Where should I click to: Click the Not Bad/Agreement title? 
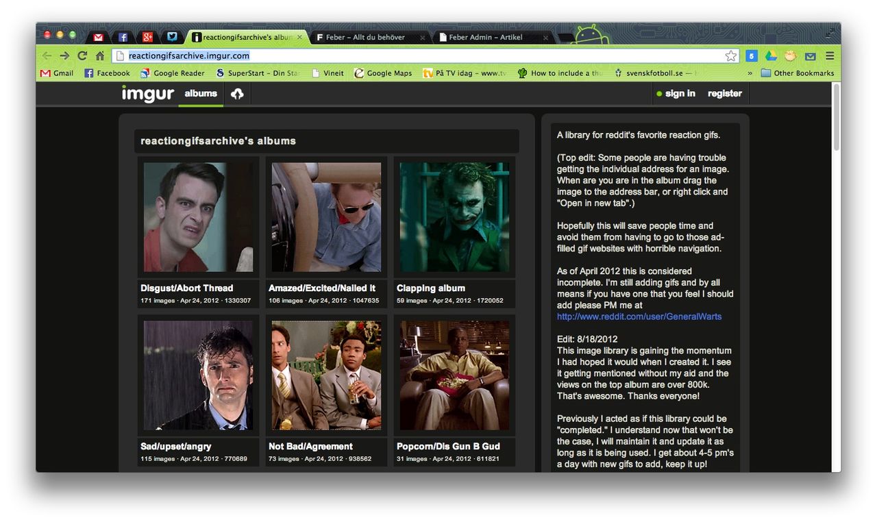pos(310,447)
